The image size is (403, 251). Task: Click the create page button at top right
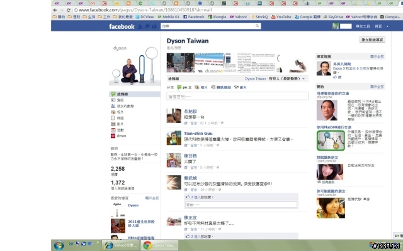point(372,40)
